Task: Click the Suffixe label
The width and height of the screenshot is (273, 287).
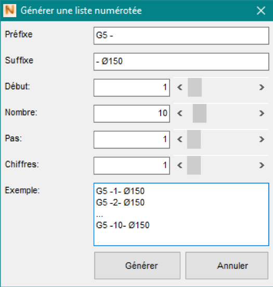Action: click(x=19, y=60)
